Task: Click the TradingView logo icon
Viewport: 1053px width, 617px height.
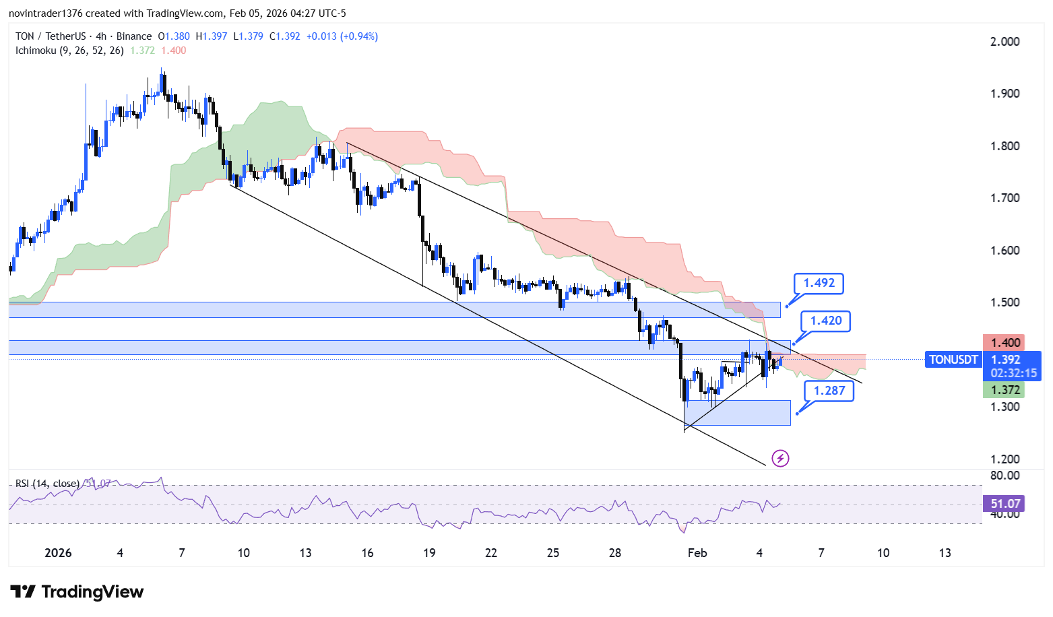Action: coord(22,592)
